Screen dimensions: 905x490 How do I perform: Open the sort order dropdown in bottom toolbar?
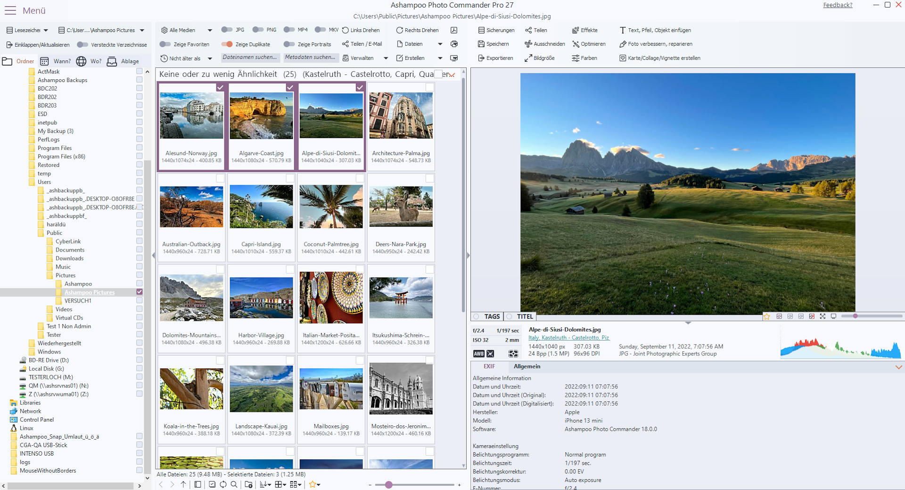point(265,484)
